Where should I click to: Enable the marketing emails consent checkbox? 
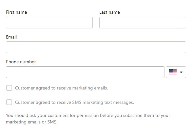[9, 88]
